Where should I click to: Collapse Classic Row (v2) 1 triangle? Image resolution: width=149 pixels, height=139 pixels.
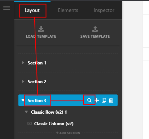coord(26,112)
